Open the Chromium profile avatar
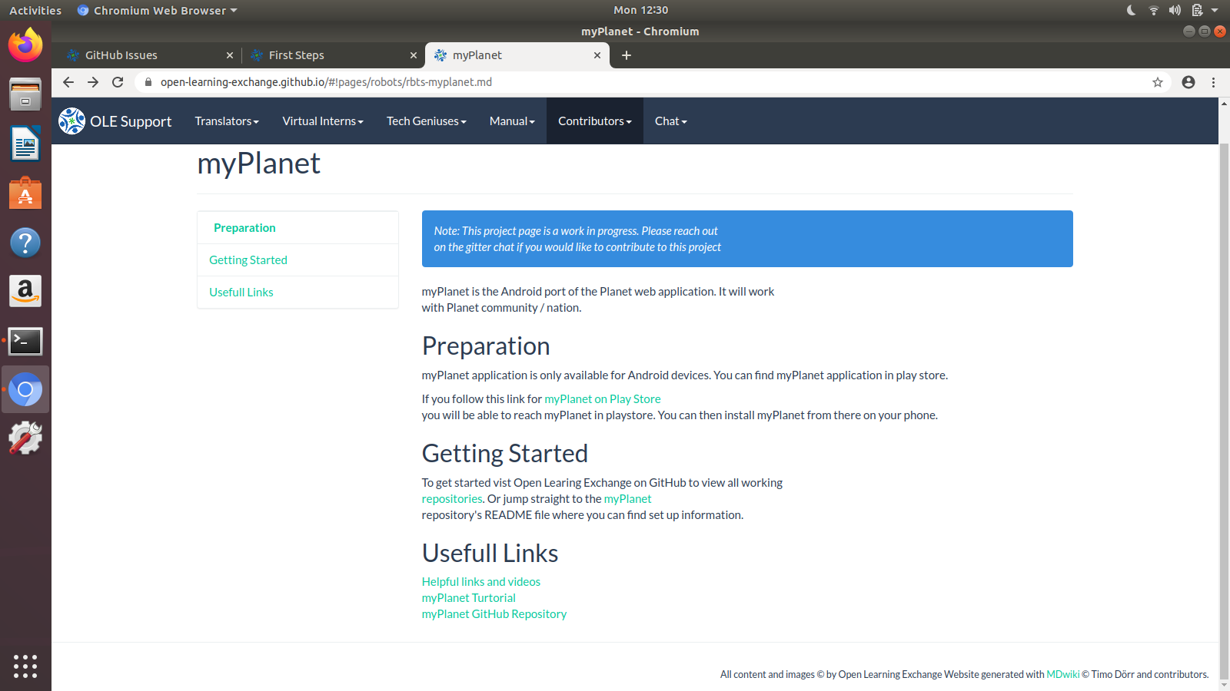The height and width of the screenshot is (691, 1230). [x=1188, y=82]
